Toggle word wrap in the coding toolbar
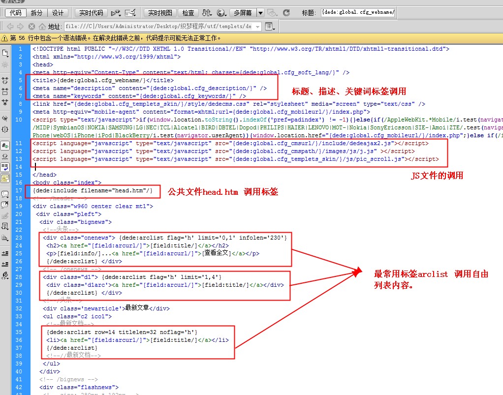503x395 pixels. click(x=5, y=167)
